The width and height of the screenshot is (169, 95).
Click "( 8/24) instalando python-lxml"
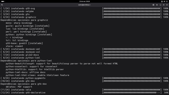point(20,58)
